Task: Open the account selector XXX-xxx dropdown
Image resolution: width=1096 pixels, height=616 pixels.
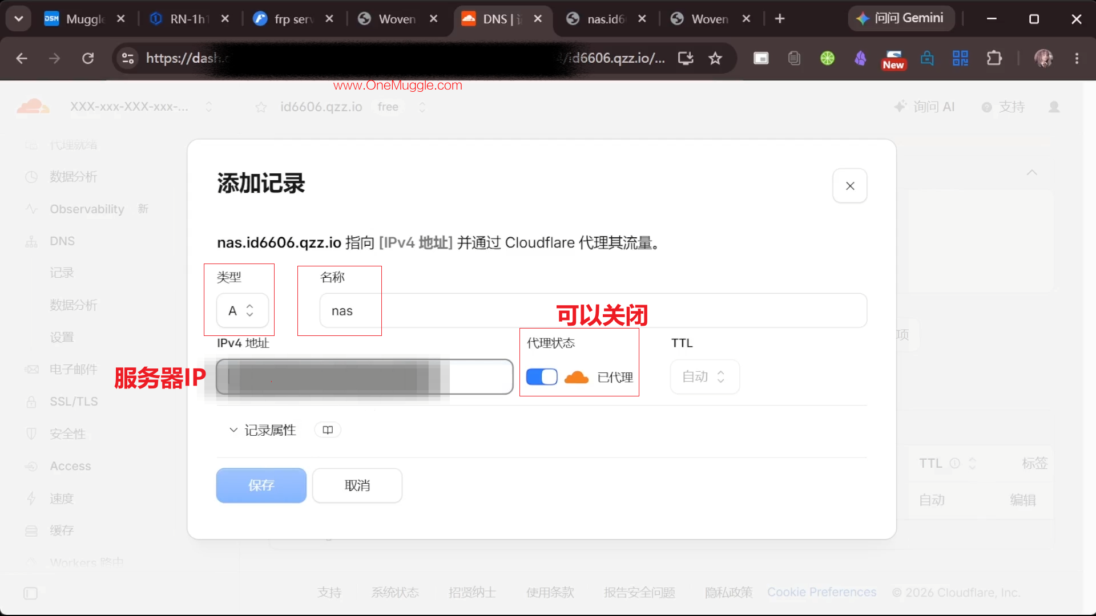Action: tap(141, 107)
